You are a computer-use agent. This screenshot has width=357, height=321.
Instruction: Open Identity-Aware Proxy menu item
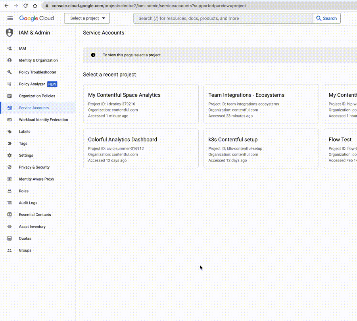38,179
